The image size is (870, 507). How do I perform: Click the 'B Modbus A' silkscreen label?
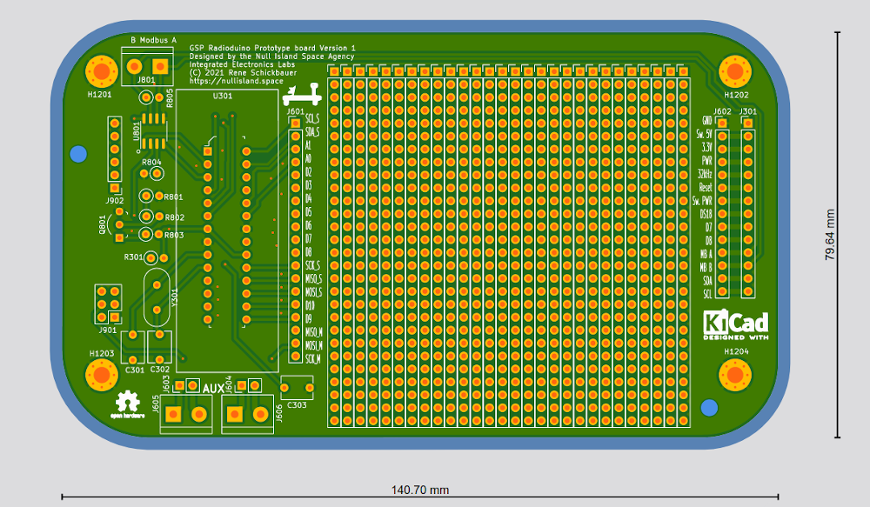(153, 40)
